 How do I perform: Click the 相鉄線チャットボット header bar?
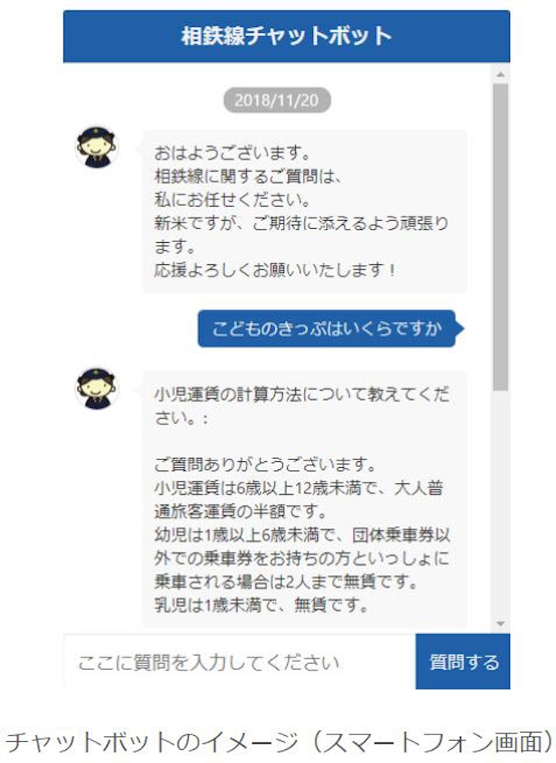click(286, 37)
